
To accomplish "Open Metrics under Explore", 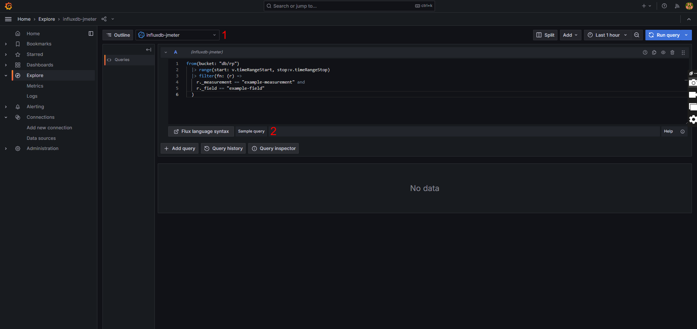I will [x=35, y=86].
